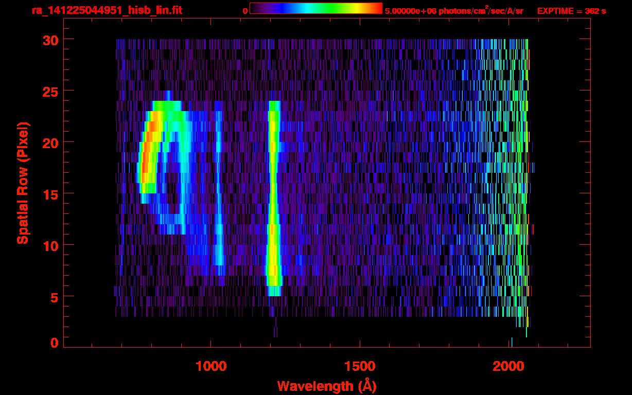
Task: Click the EXPTIME = 362 s text
Action: [571, 11]
